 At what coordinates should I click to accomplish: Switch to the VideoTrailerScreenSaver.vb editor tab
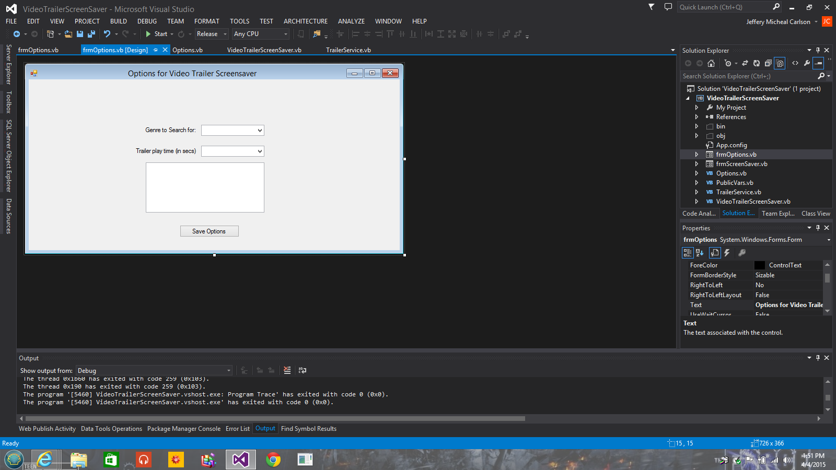pyautogui.click(x=264, y=50)
